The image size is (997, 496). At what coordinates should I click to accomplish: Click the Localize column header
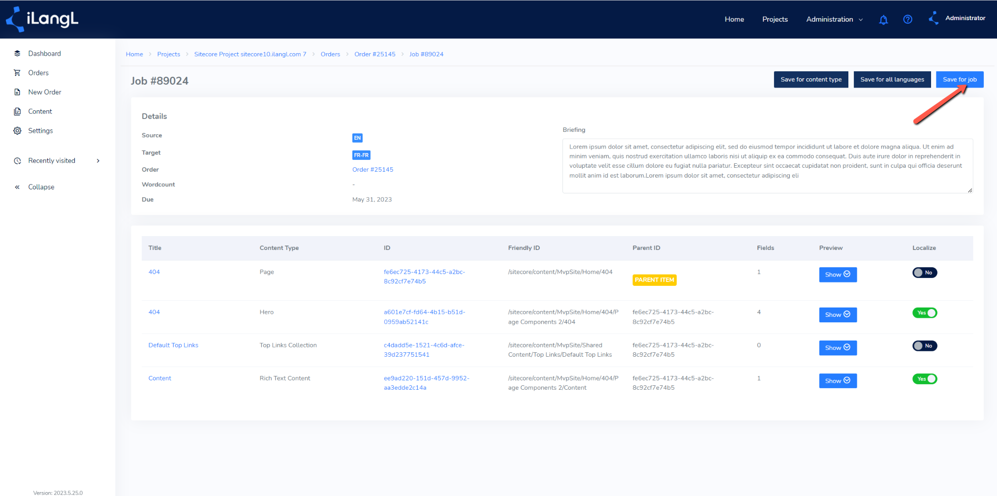[x=924, y=248]
